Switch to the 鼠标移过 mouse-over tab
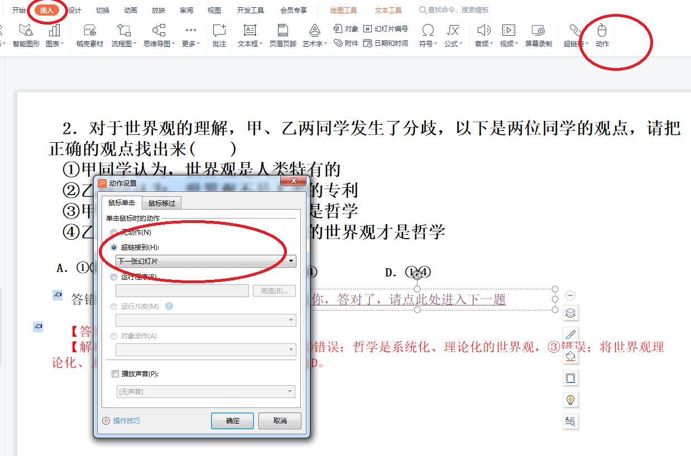This screenshot has width=691, height=456. point(161,203)
